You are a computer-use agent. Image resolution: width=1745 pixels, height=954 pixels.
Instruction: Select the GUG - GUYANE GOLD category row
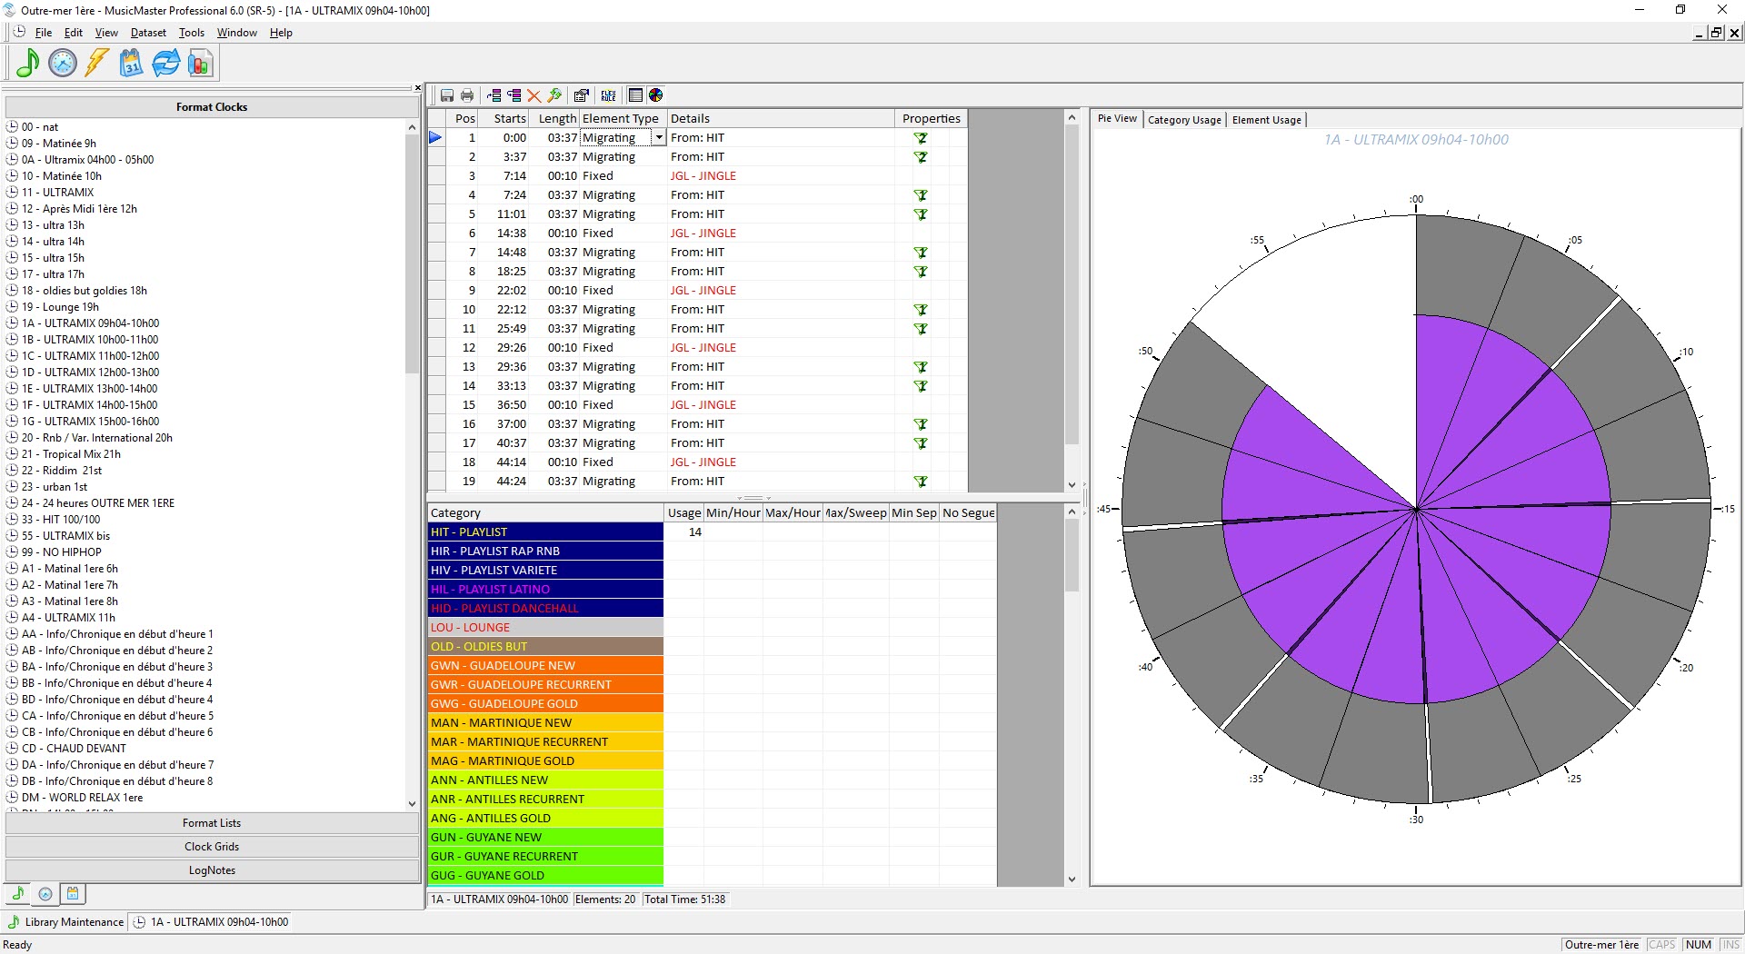click(x=545, y=876)
